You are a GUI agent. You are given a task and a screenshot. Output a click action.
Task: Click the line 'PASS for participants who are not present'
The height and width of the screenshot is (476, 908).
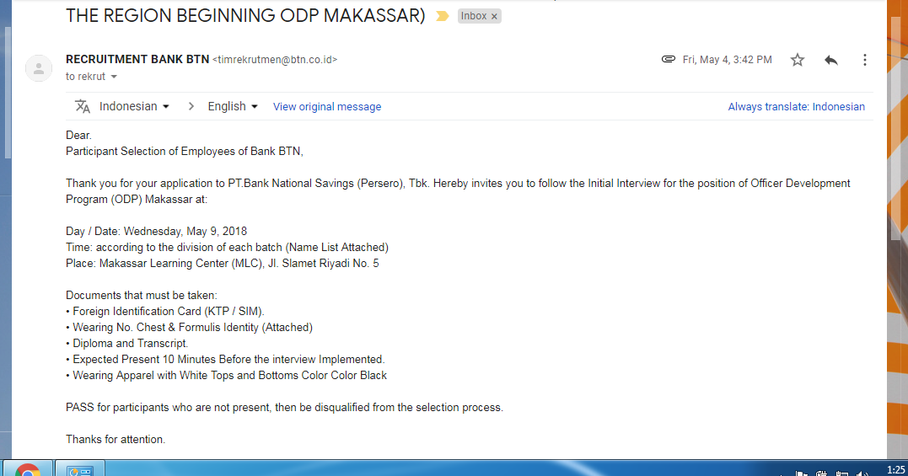pyautogui.click(x=284, y=407)
